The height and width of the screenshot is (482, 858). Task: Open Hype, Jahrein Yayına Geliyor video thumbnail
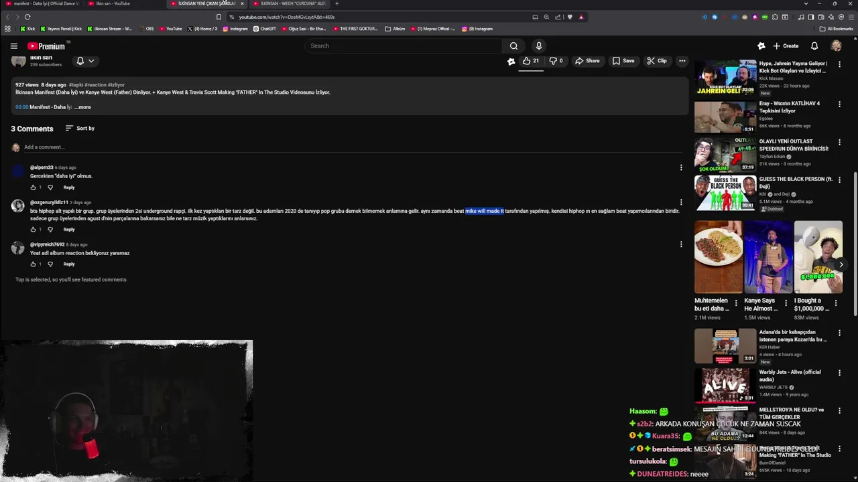(x=725, y=78)
